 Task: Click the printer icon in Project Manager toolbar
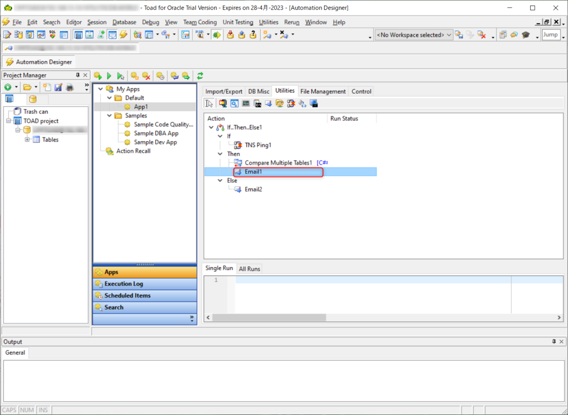coord(70,87)
